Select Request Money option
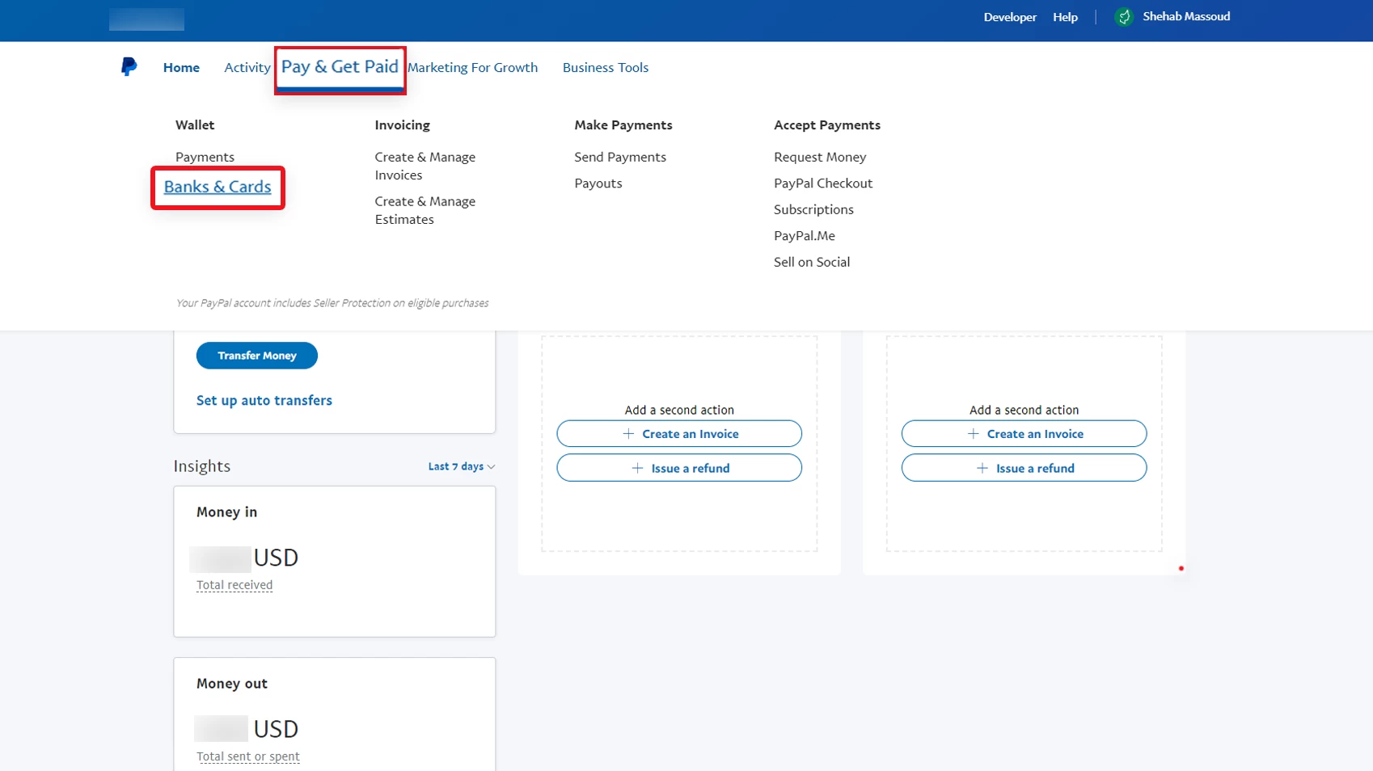 pyautogui.click(x=820, y=157)
